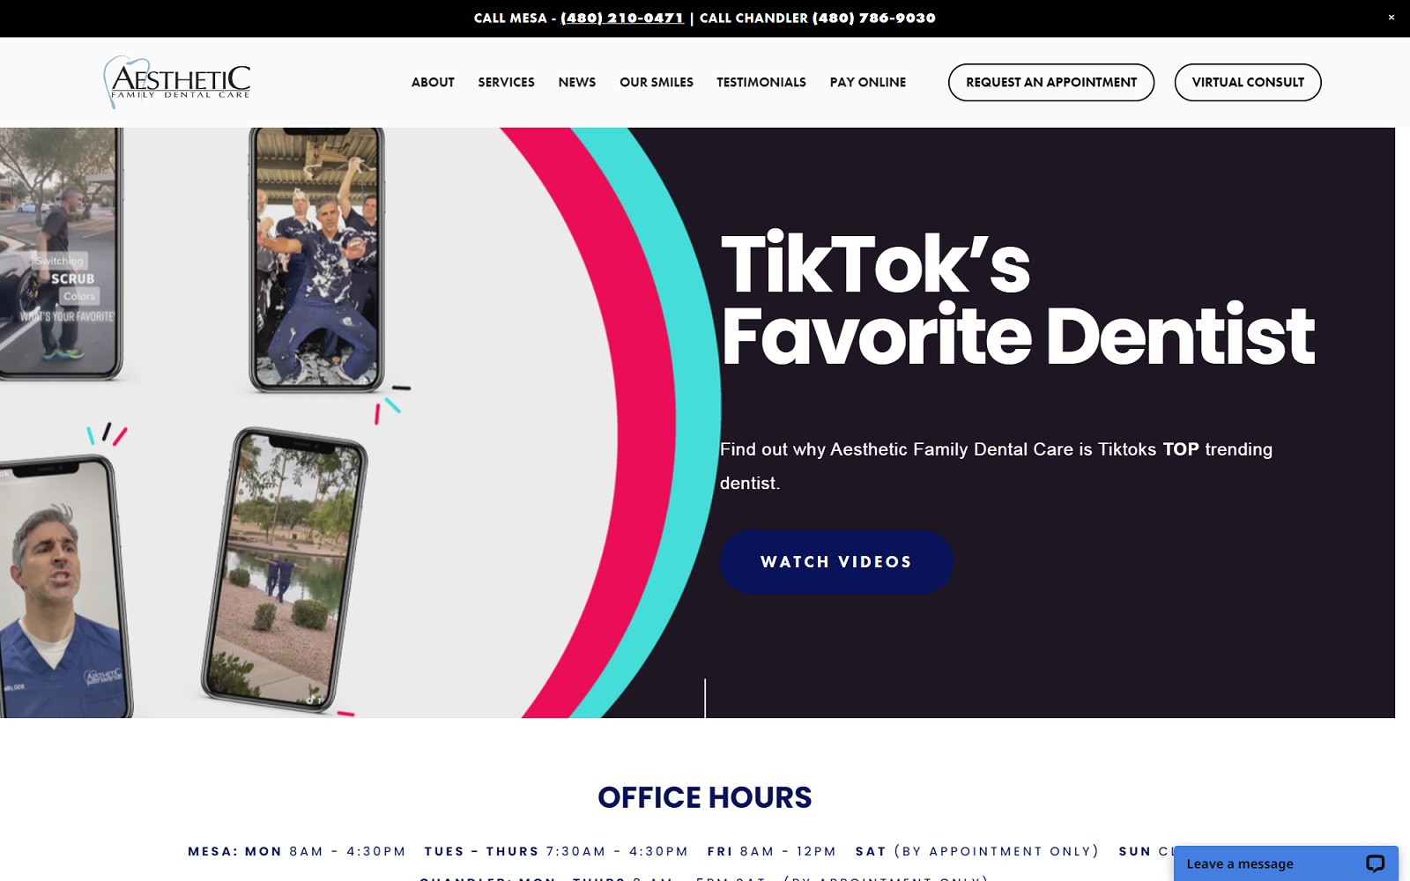Click Request an Appointment button

[x=1051, y=82]
